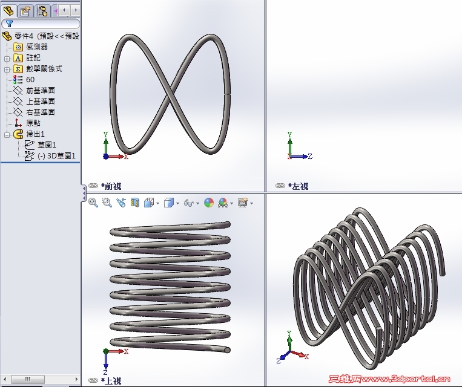462x387 pixels.
Task: Open the Apply Scene dropdown arrow
Action: point(232,203)
